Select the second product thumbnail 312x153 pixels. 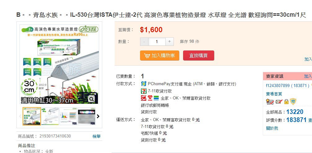(50, 116)
